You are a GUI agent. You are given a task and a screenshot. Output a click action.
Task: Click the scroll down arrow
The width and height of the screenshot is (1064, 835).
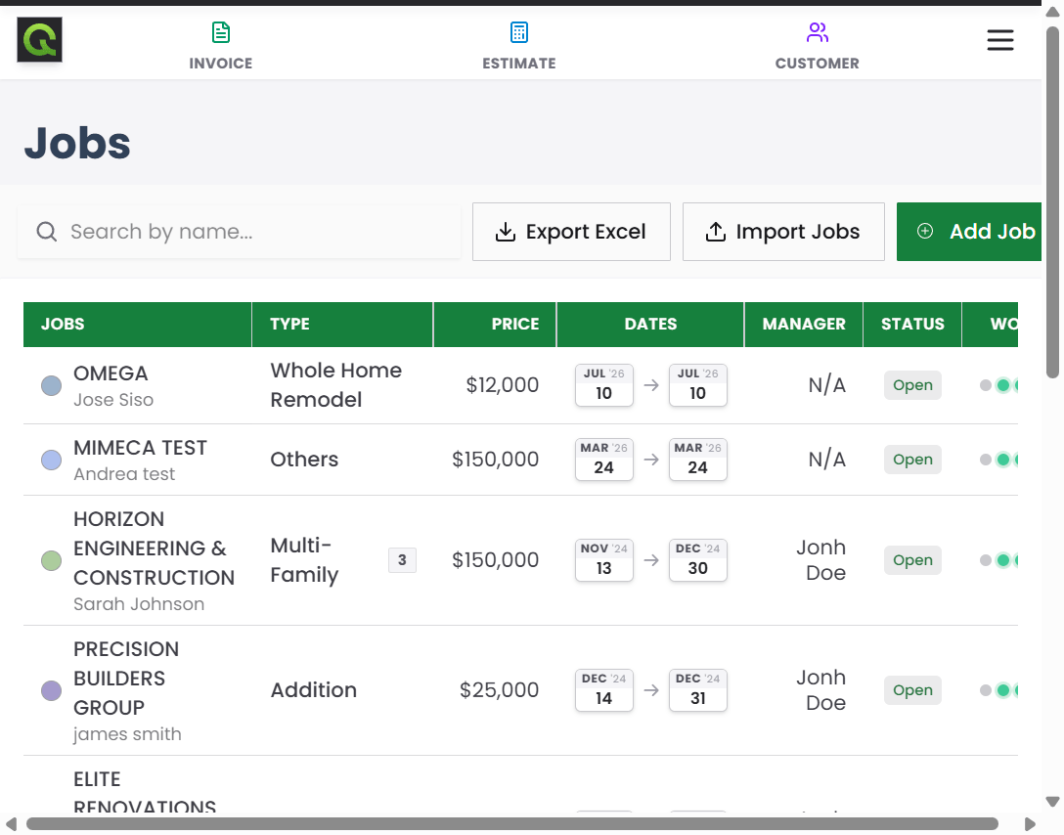point(1052,802)
